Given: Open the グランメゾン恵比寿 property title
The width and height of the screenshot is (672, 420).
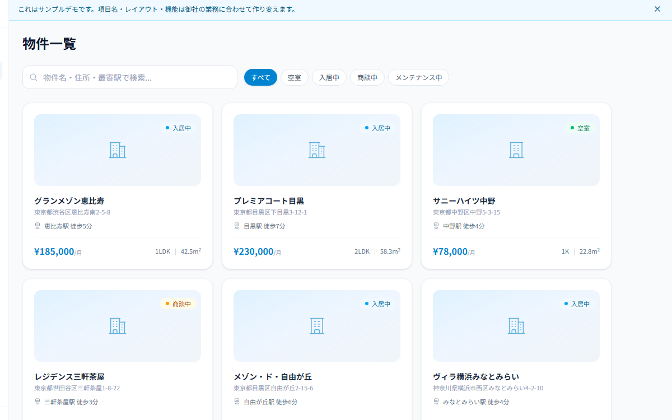Looking at the screenshot, I should 69,201.
